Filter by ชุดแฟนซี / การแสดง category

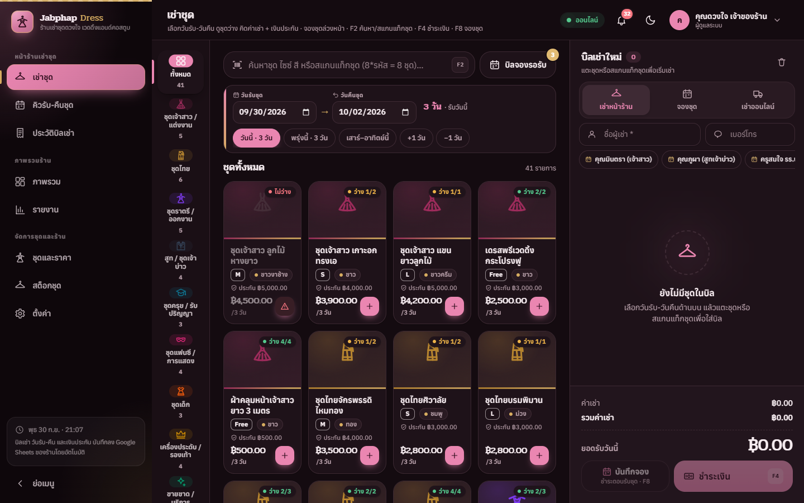coord(180,354)
